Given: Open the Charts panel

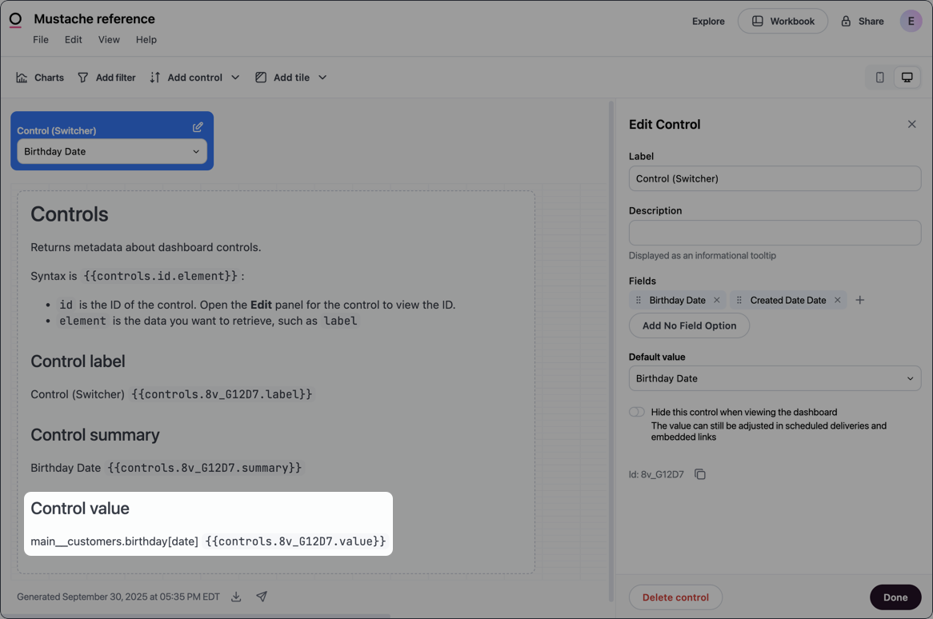Looking at the screenshot, I should tap(39, 77).
